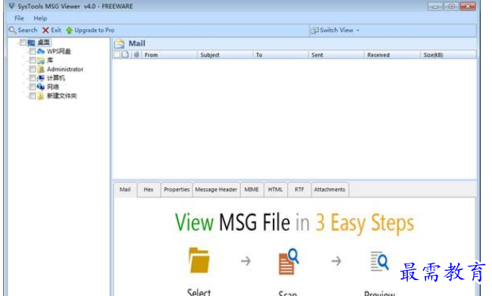
Task: Check the desktop (桌面) root checkbox
Action: [x=23, y=42]
